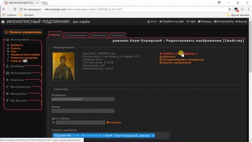This screenshot has width=252, height=142.
Task: Reload the page with the refresh icon
Action: point(15,9)
